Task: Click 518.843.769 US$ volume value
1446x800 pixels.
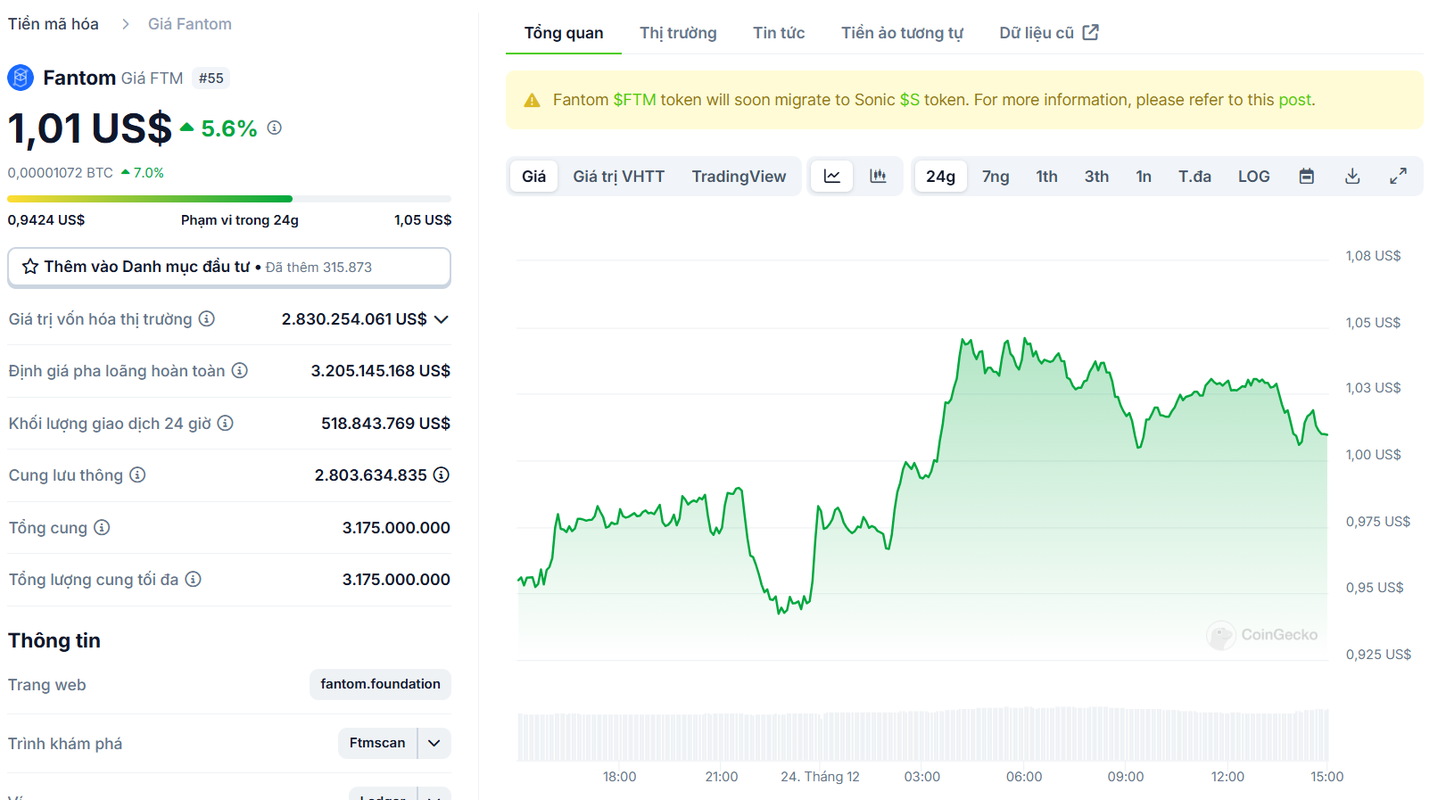Action: (x=385, y=423)
